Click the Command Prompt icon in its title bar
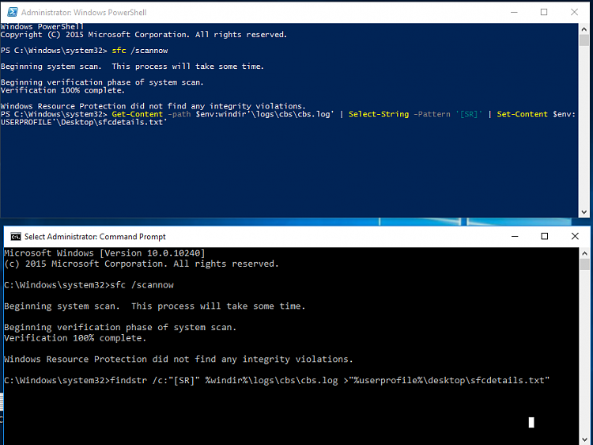Screen dimensions: 593x445 click(x=16, y=237)
